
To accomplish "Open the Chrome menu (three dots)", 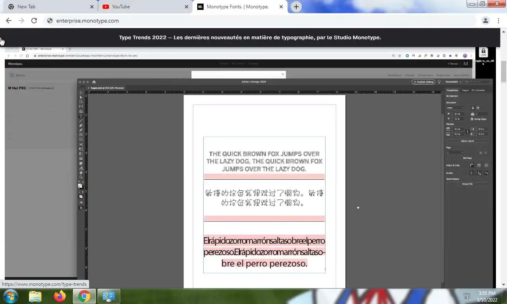I will point(498,21).
